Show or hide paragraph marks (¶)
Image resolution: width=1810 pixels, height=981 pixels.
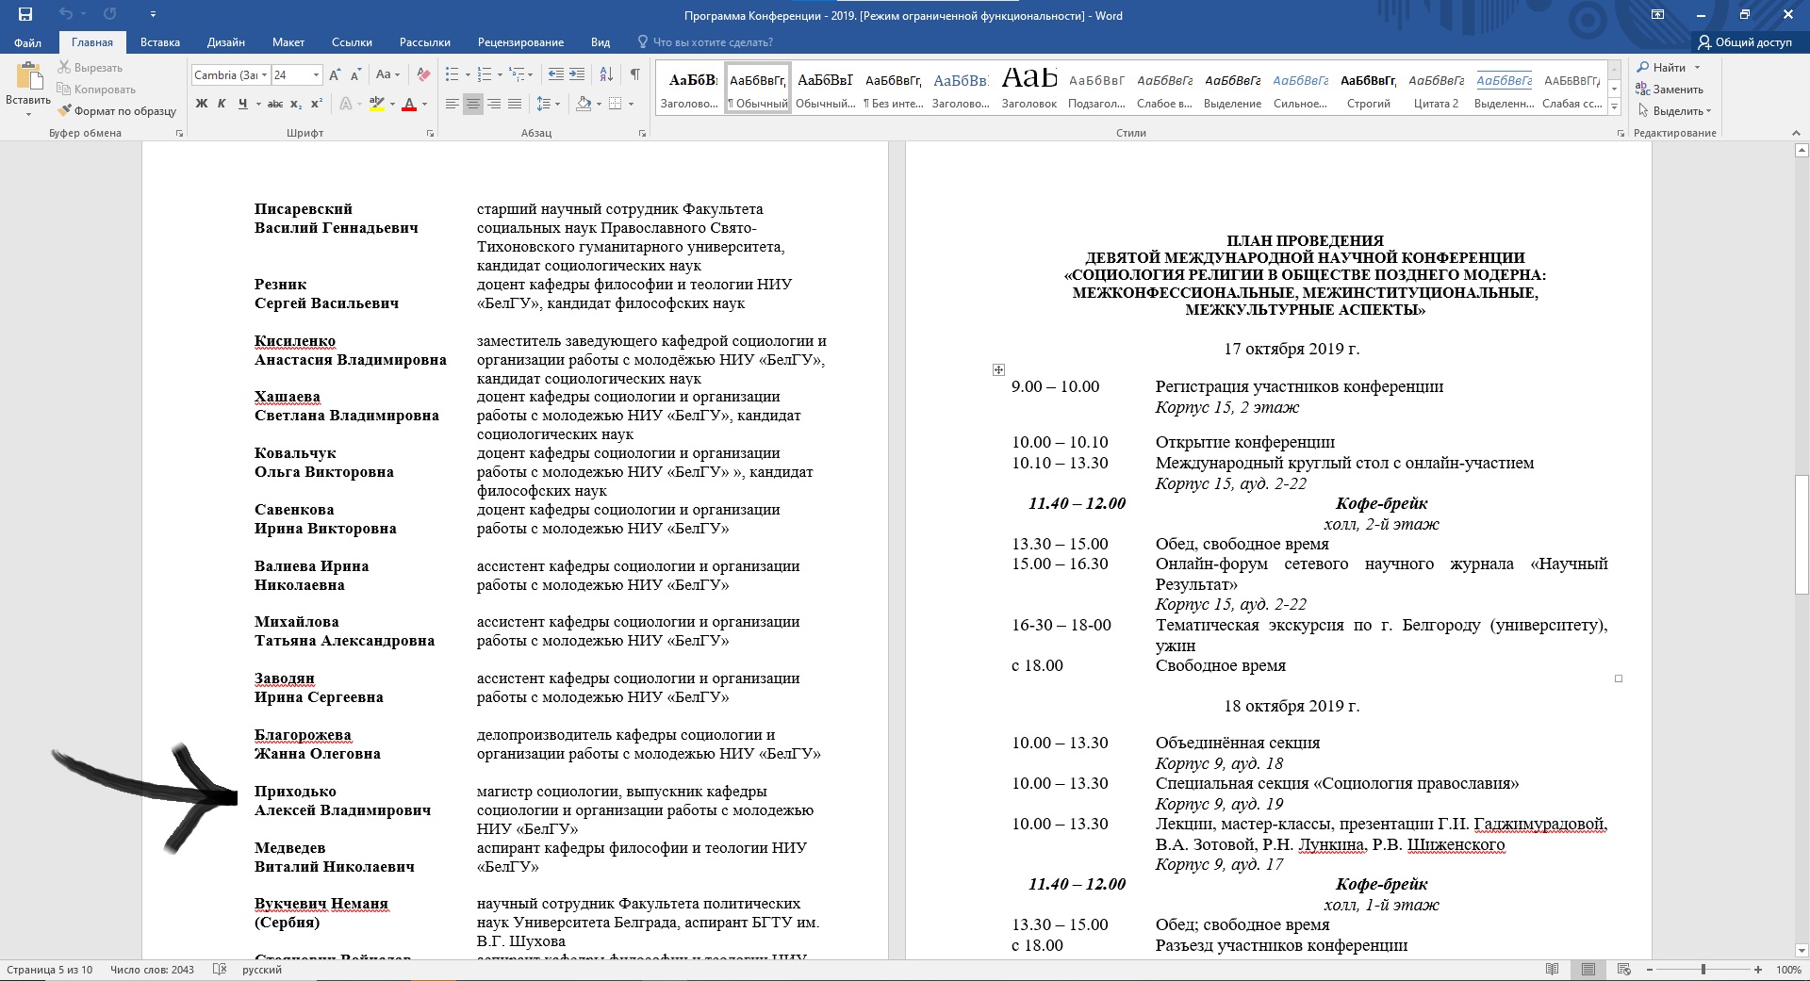[635, 75]
